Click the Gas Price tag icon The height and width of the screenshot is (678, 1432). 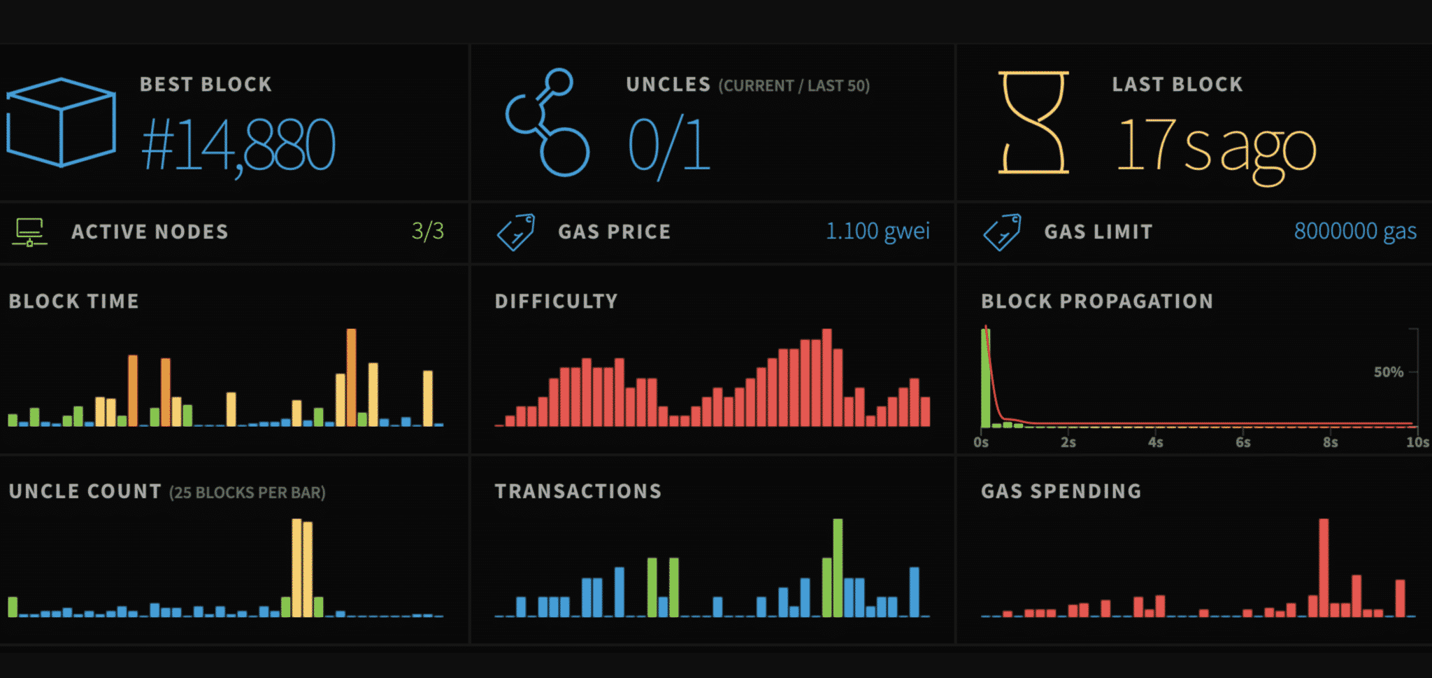coord(515,232)
